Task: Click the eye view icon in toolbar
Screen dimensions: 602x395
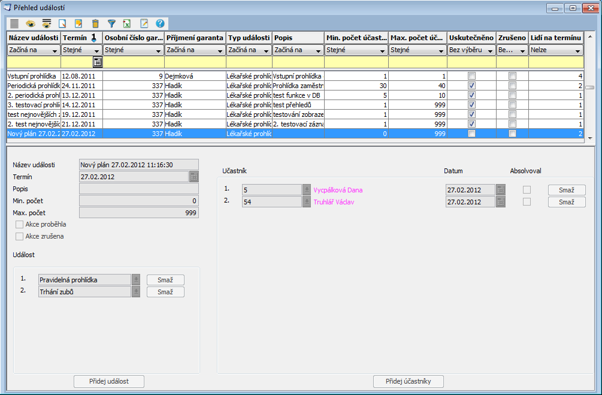Action: [30, 24]
